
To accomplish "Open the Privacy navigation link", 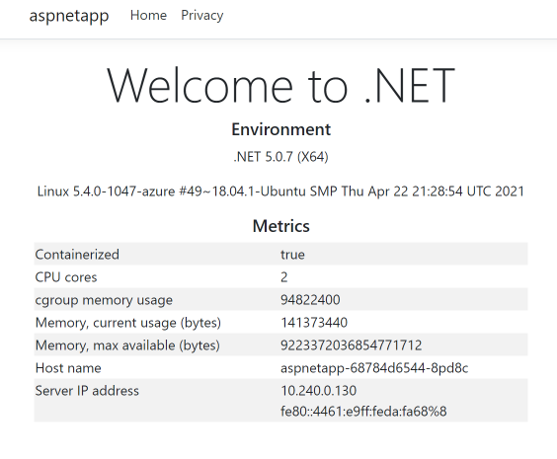I will (202, 16).
